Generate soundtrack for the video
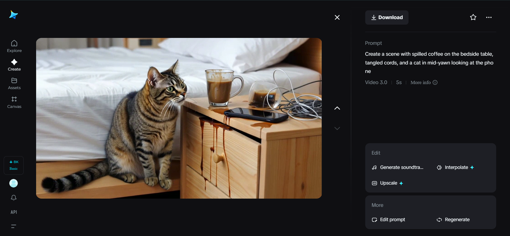Screen dimensions: 510x236 point(398,168)
